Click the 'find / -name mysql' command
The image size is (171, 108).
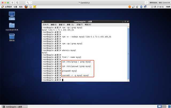coord(72,57)
